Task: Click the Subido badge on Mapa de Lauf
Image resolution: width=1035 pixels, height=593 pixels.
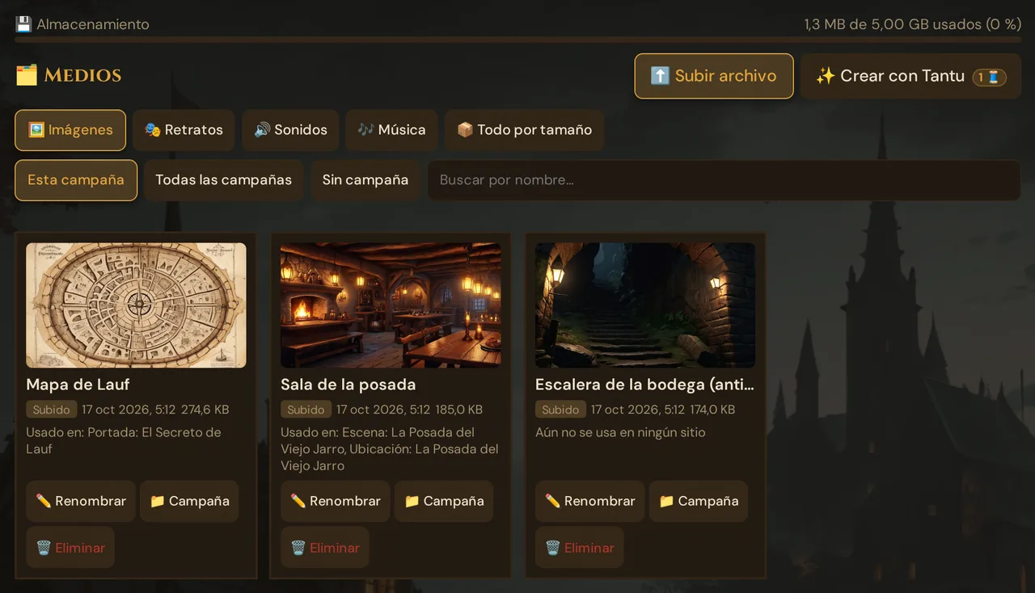Action: 52,410
